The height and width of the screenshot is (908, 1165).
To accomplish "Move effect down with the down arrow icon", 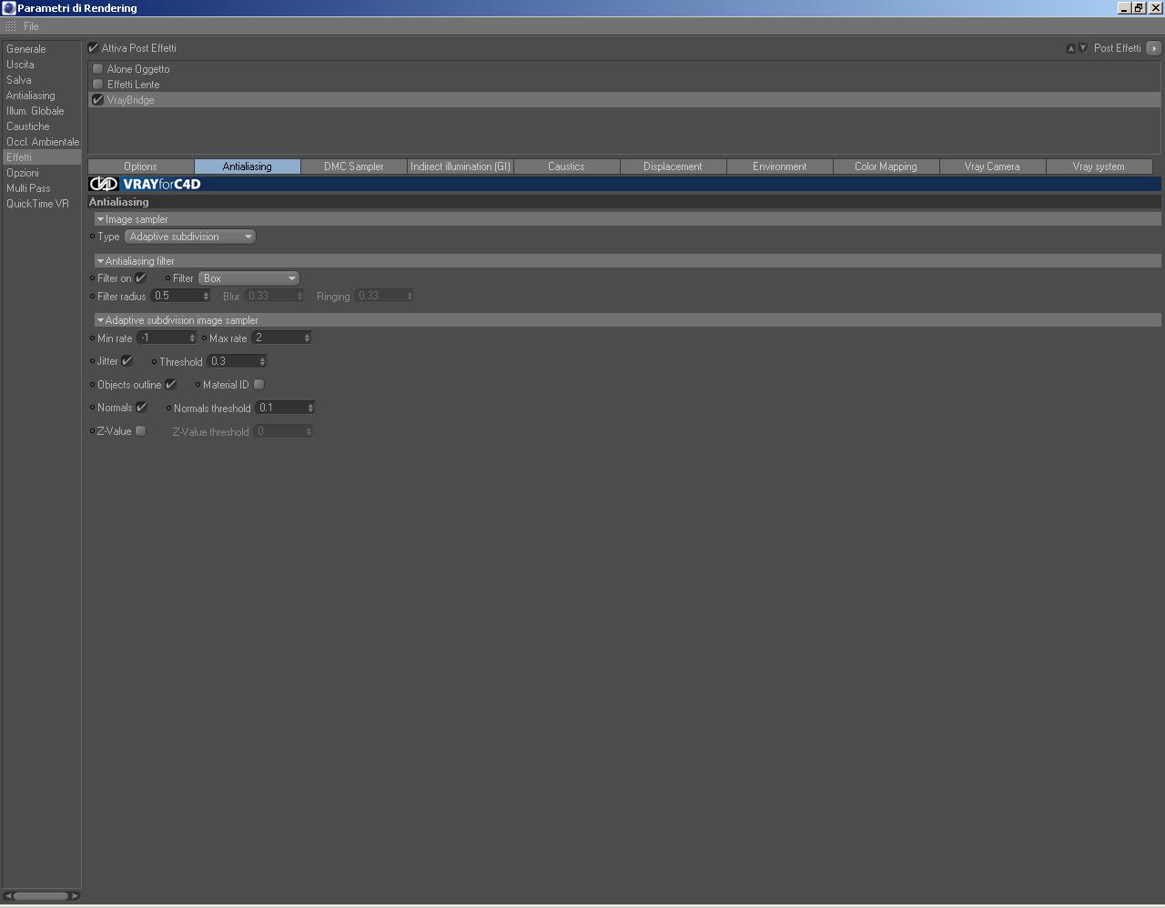I will pyautogui.click(x=1082, y=48).
